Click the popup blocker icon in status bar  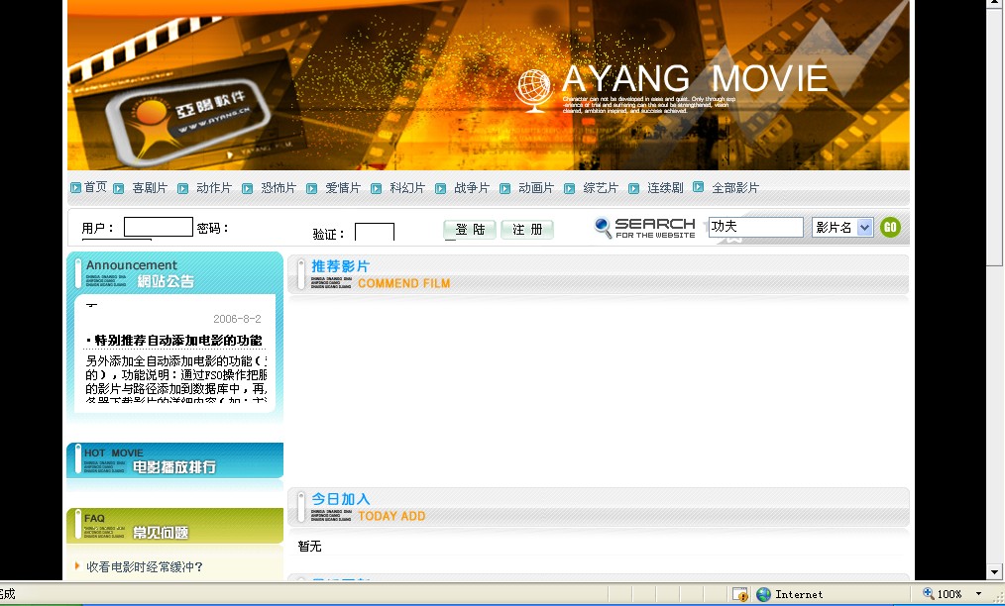point(740,594)
